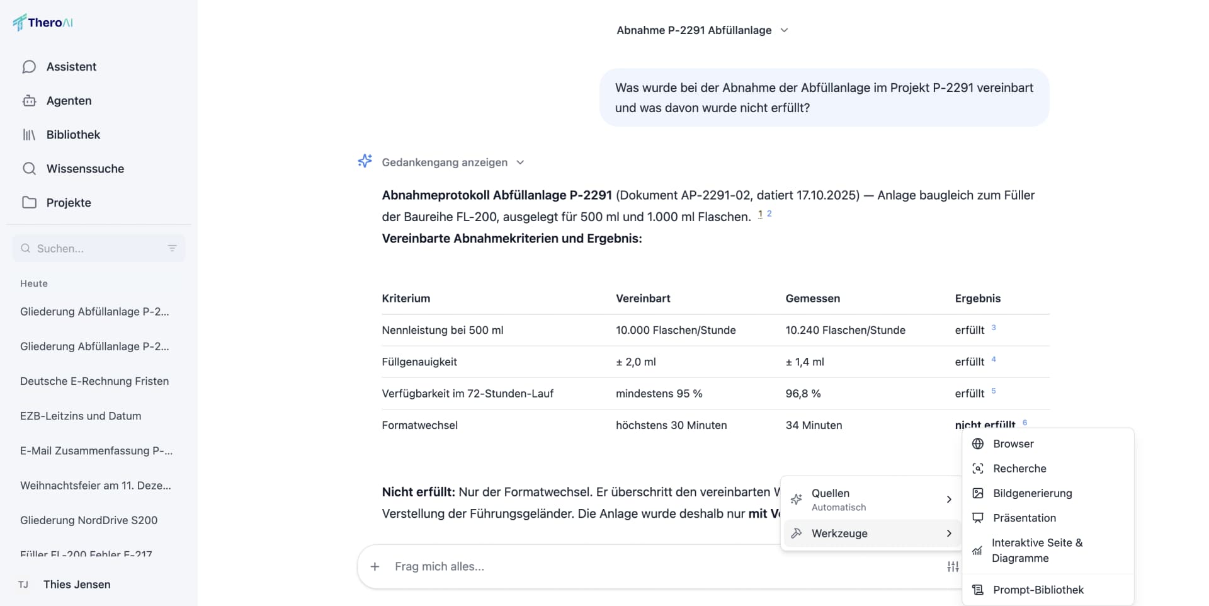This screenshot has width=1209, height=606.
Task: Click the settings sliders icon in message box
Action: pos(953,567)
